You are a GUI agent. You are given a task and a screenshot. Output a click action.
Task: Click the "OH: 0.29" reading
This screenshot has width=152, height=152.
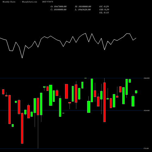[104, 10]
